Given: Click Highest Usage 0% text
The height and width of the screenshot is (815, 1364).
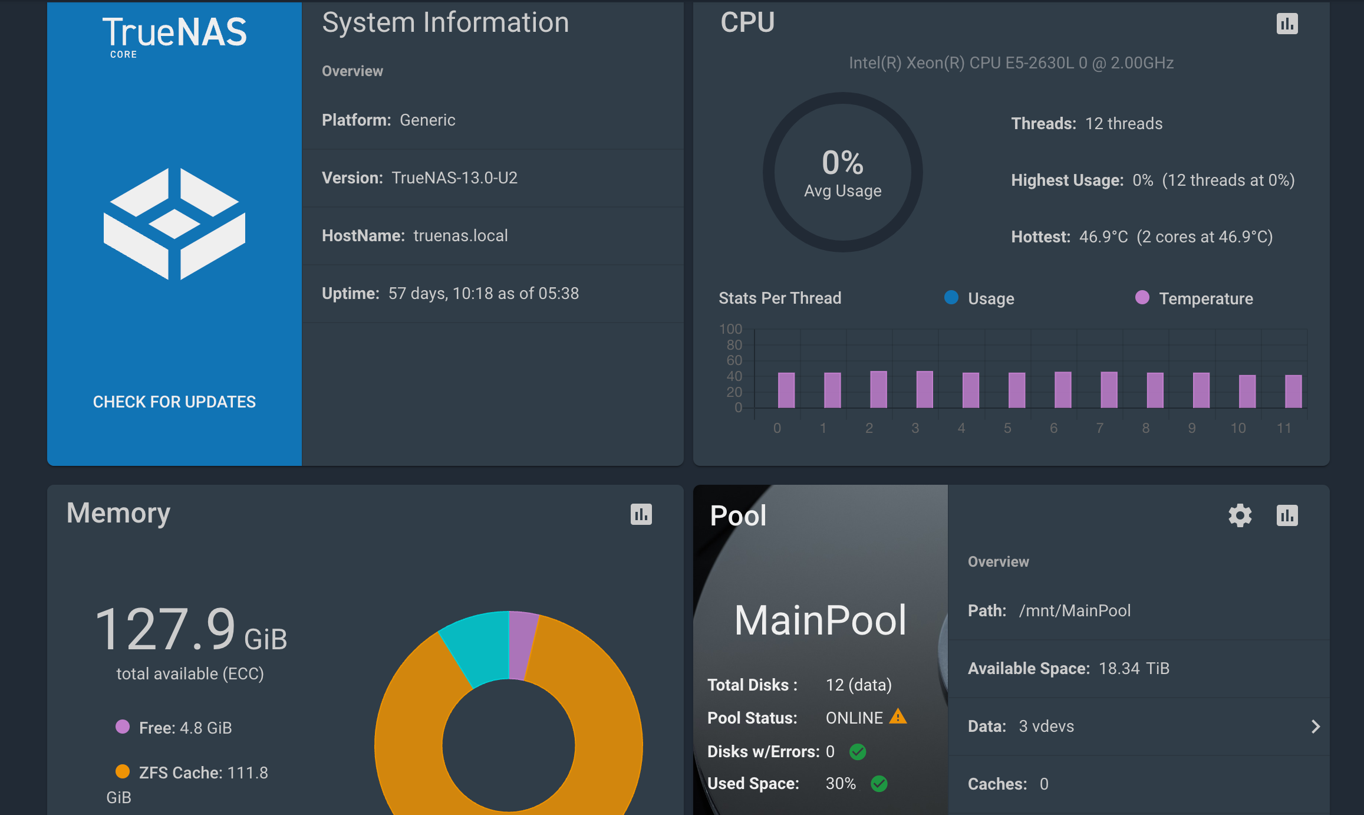Looking at the screenshot, I should point(1153,180).
